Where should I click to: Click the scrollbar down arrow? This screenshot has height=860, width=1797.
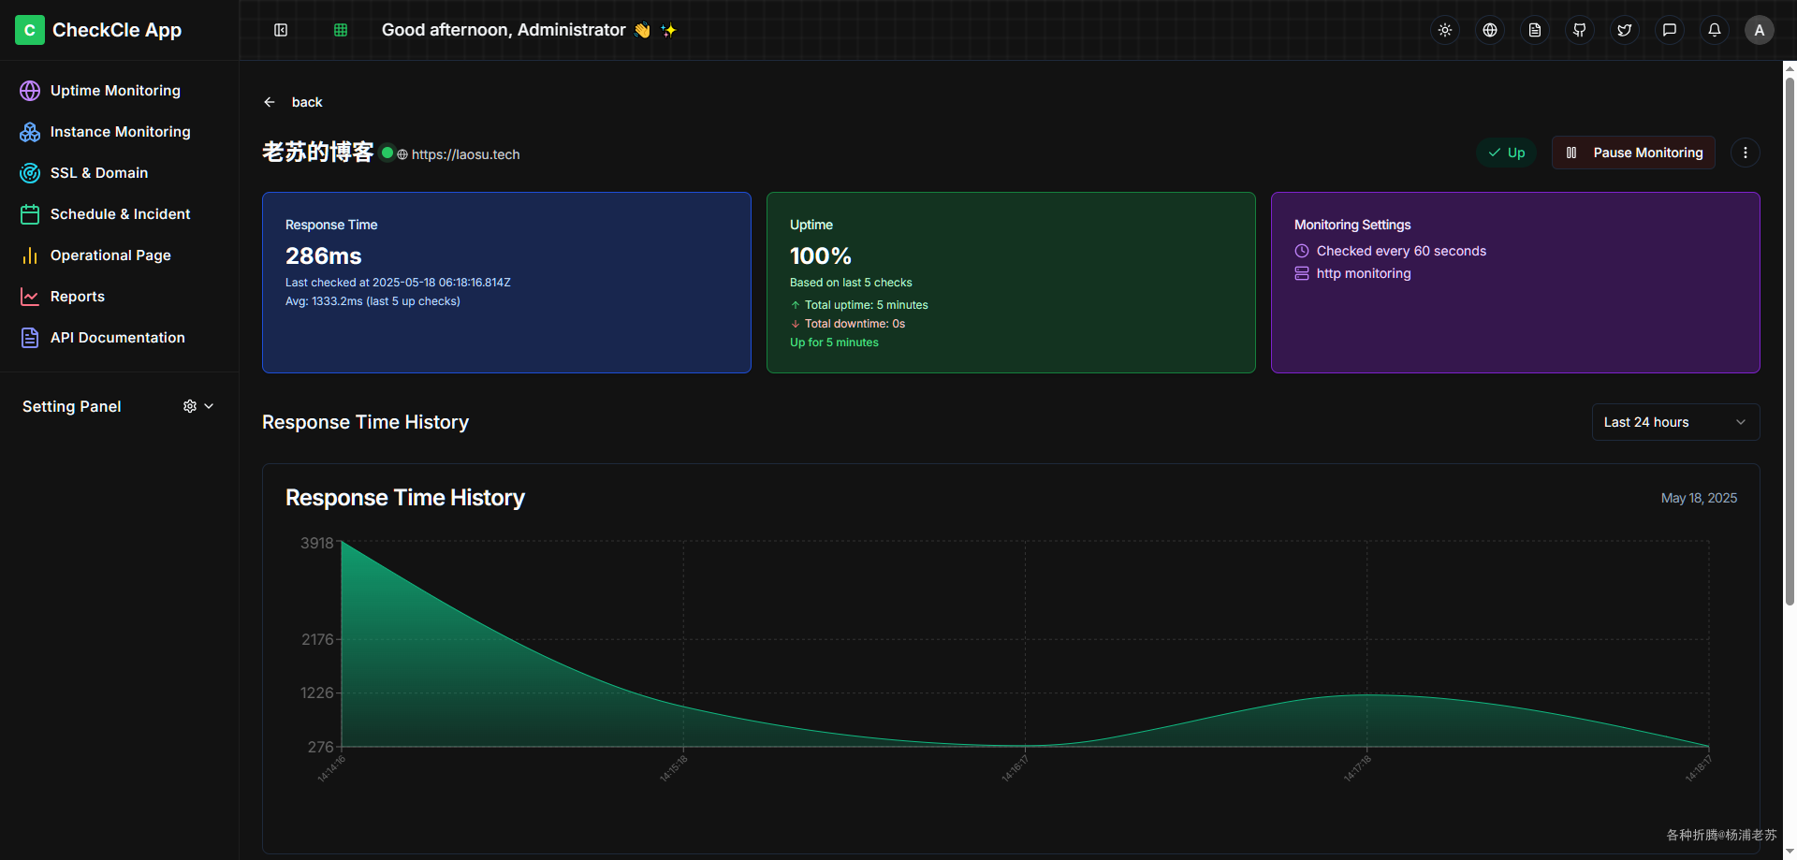coord(1790,853)
